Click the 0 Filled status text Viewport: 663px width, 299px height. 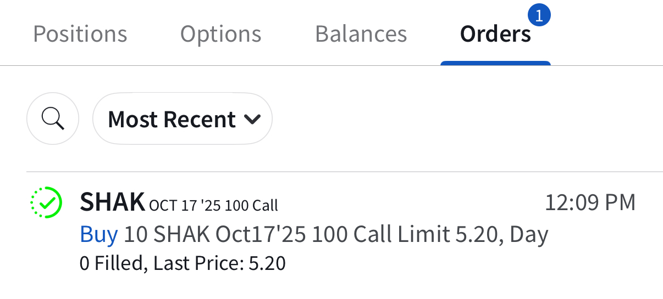pyautogui.click(x=113, y=263)
